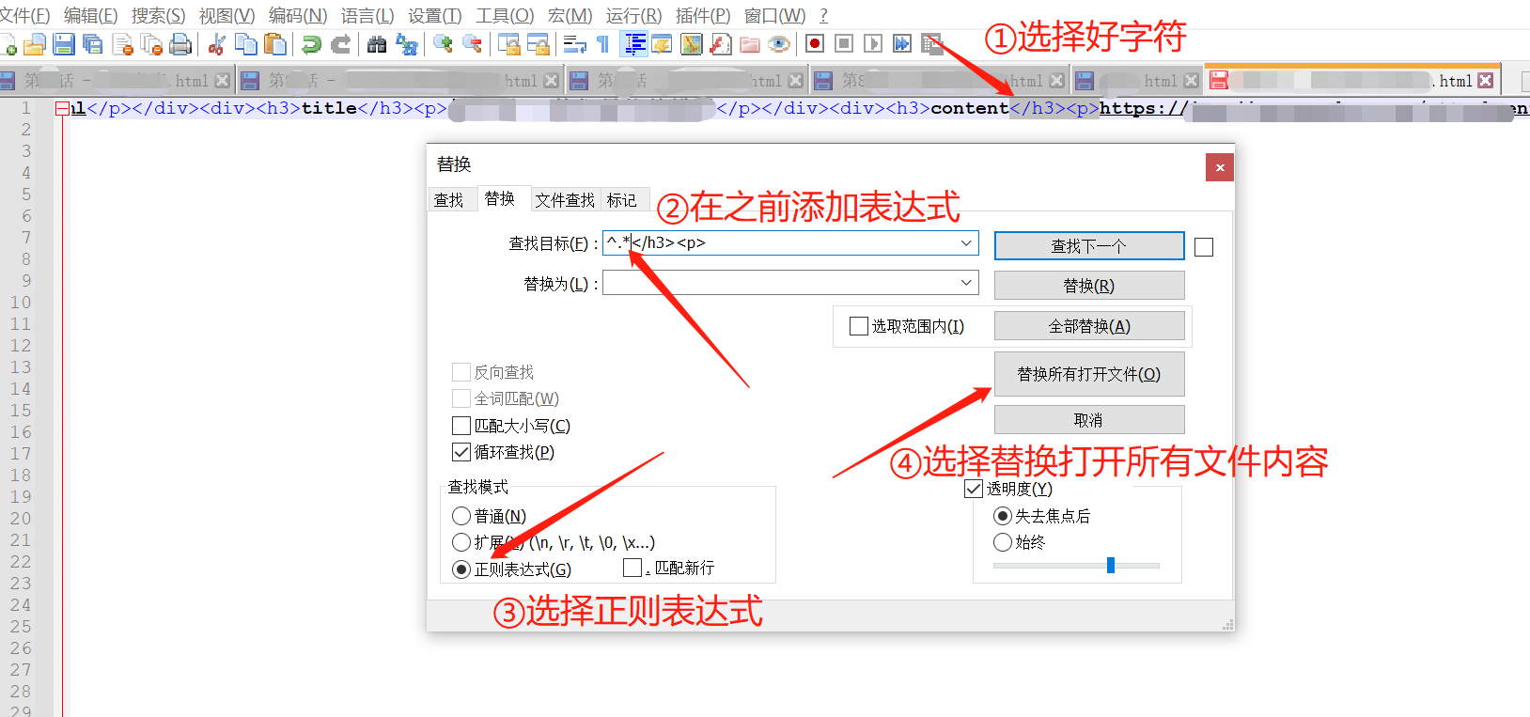Click the Cut scissors icon
This screenshot has width=1530, height=717.
[216, 44]
